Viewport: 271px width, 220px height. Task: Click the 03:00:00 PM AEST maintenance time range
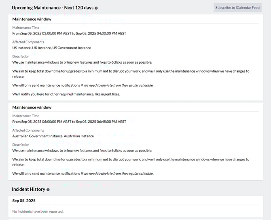[69, 33]
